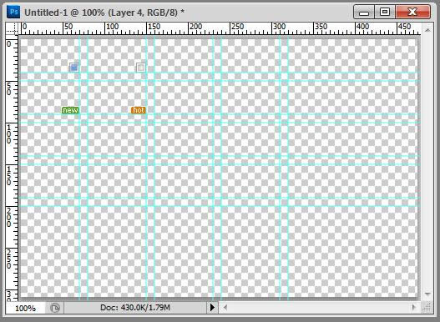Click the window resize grip at bottom corner

(427, 308)
